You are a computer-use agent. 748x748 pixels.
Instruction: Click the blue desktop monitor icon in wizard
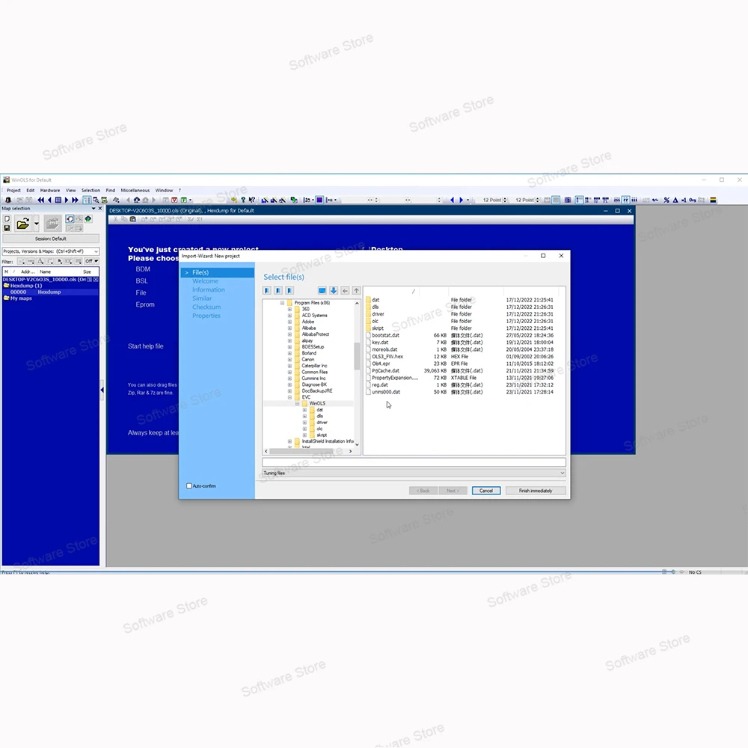coord(322,290)
